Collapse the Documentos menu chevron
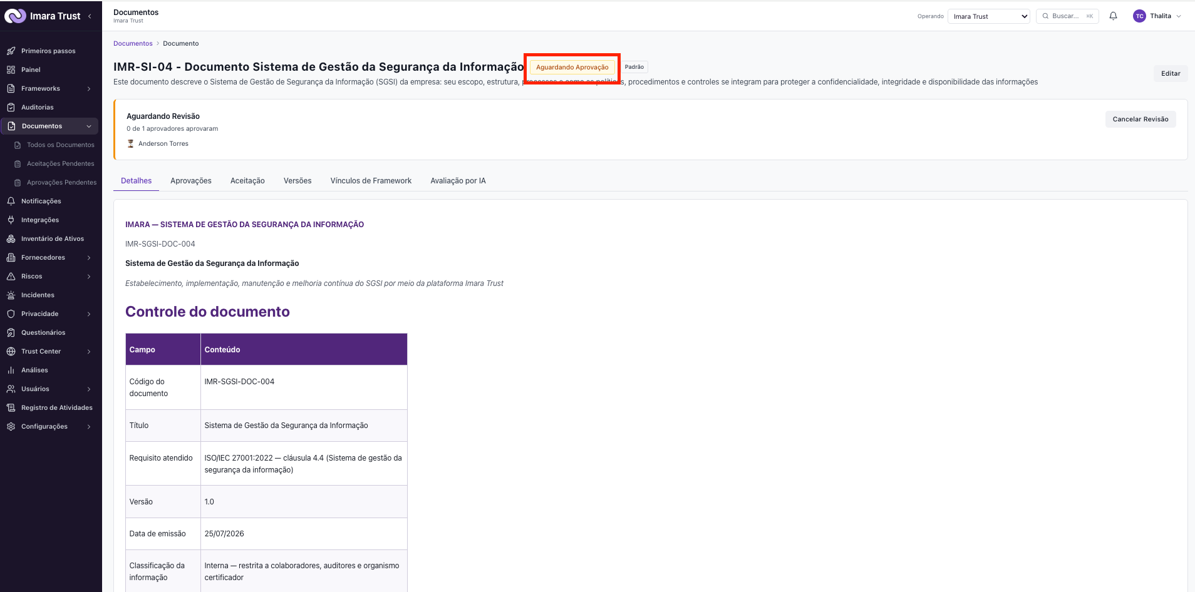Screen dimensions: 1195x592 [89, 126]
